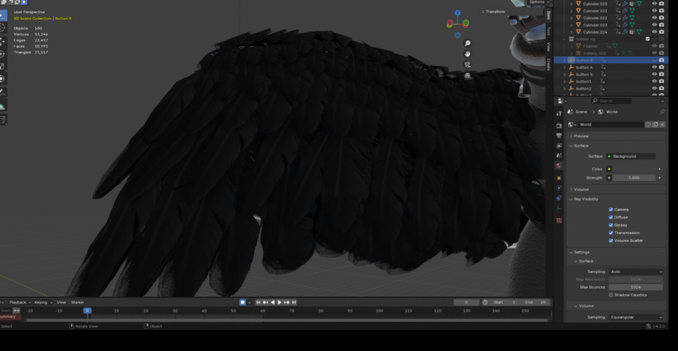Image resolution: width=678 pixels, height=351 pixels.
Task: Click the pan hand icon in viewport
Action: 467,54
